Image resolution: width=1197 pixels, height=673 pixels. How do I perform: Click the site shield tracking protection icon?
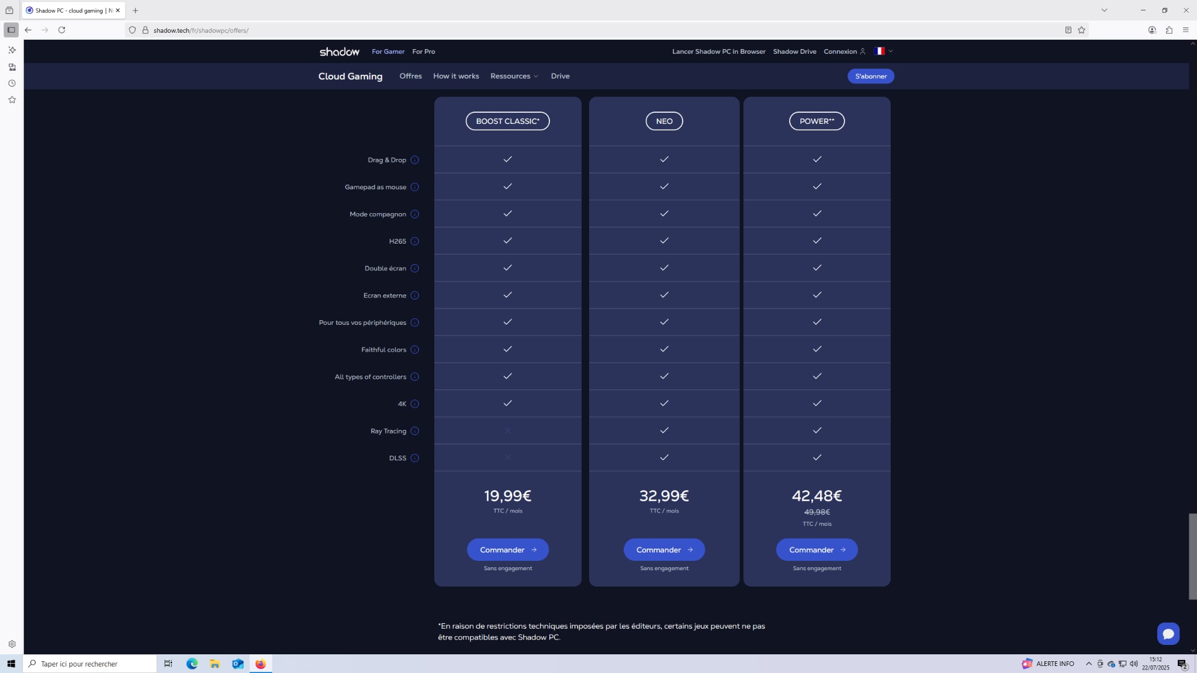pos(132,30)
